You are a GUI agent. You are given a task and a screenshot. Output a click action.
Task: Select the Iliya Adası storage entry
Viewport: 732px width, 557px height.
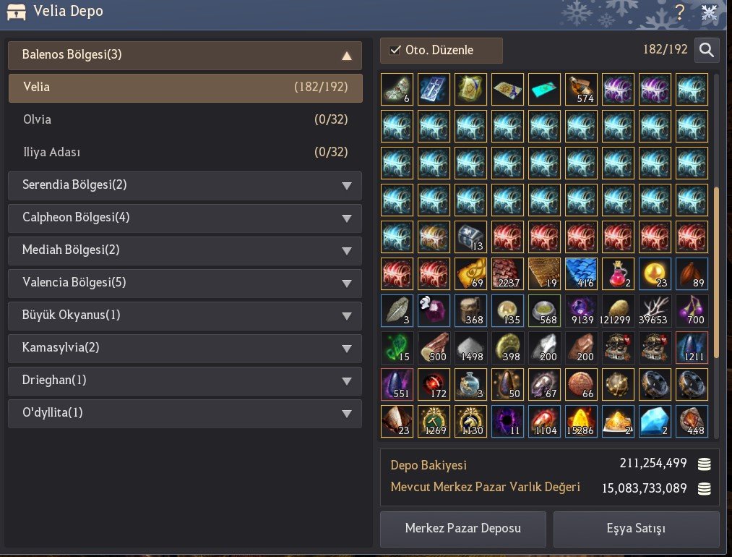pyautogui.click(x=185, y=153)
